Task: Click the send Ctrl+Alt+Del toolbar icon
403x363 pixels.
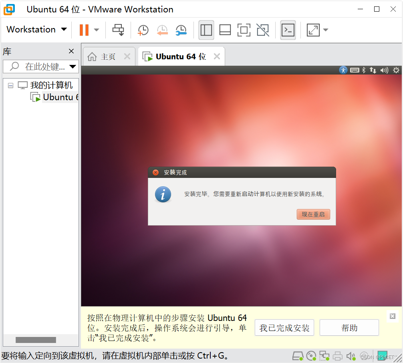Action: 118,30
